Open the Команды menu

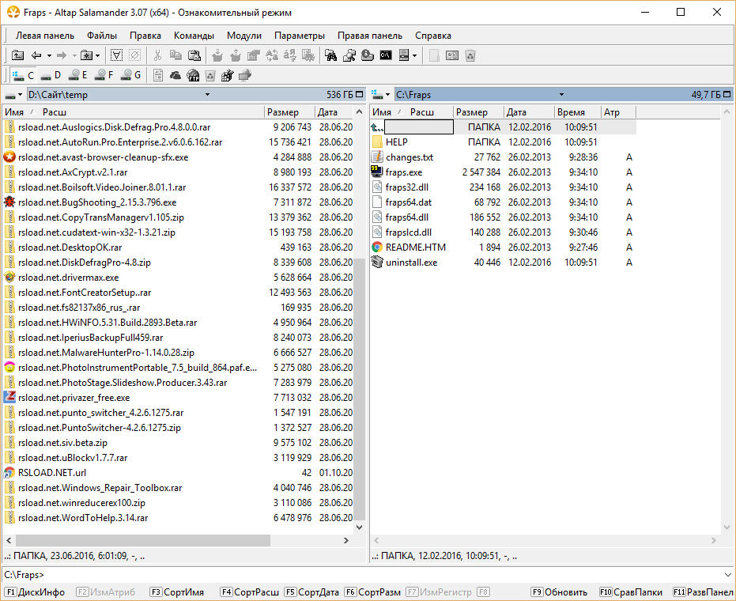194,36
